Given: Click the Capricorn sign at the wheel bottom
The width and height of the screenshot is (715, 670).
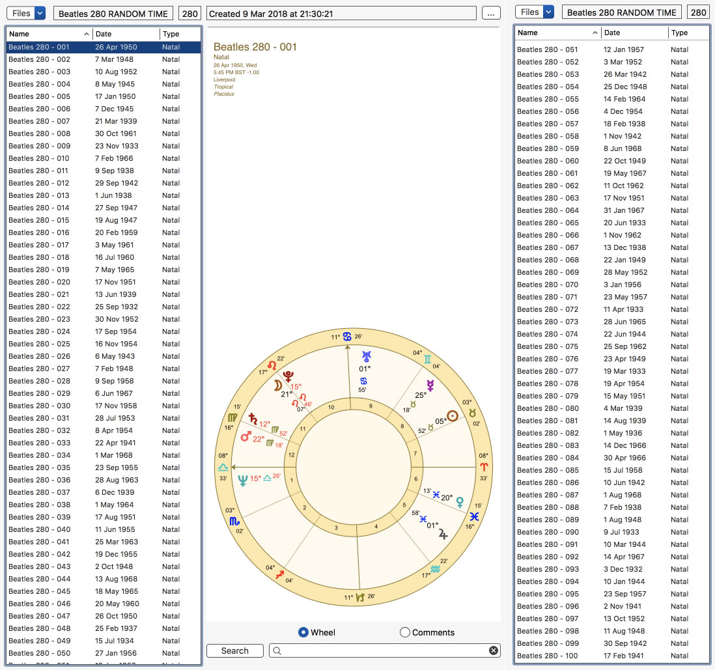Looking at the screenshot, I should pyautogui.click(x=360, y=597).
